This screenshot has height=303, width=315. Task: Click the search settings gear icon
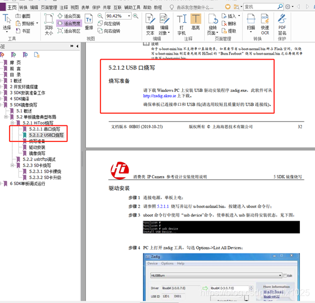pos(288,7)
